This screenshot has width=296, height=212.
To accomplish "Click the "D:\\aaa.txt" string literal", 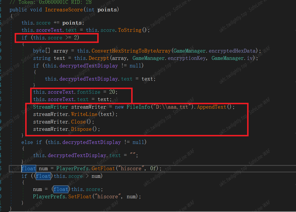I will pyautogui.click(x=173, y=107).
